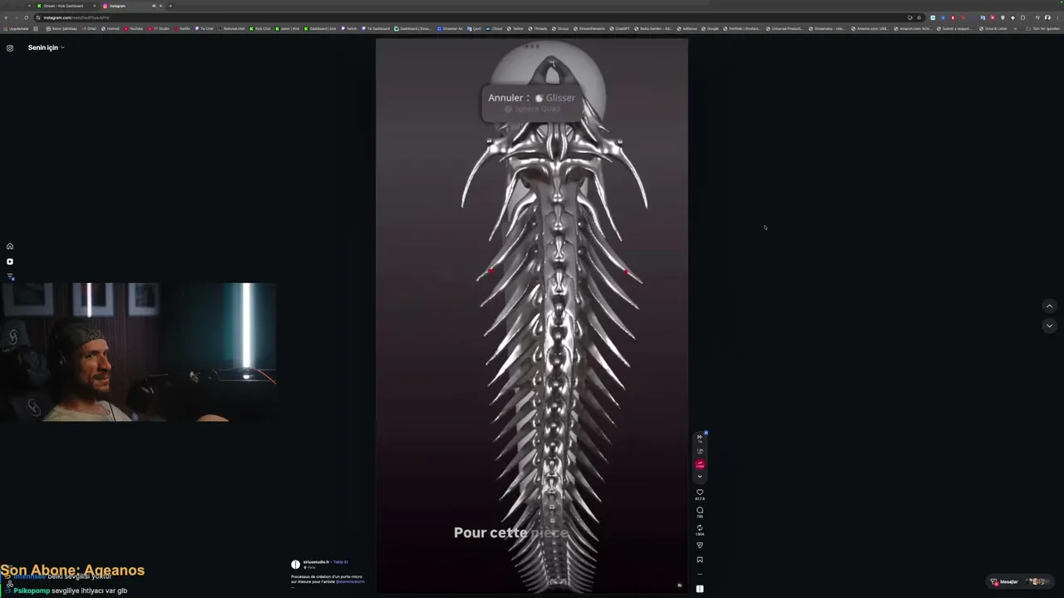Repost the reel with the repost icon

pos(700,527)
